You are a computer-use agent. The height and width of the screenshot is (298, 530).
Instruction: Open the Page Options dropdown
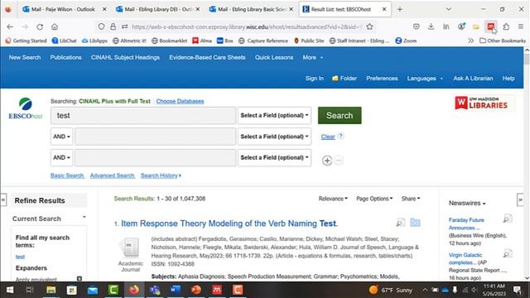374,199
